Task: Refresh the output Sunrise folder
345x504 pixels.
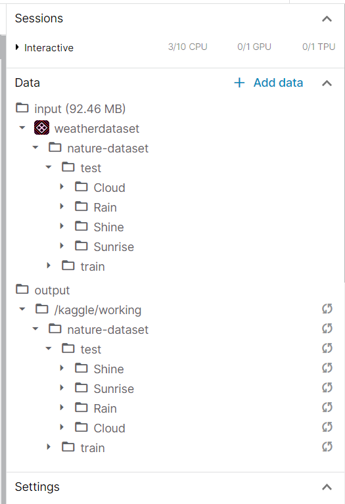Action: click(x=327, y=388)
